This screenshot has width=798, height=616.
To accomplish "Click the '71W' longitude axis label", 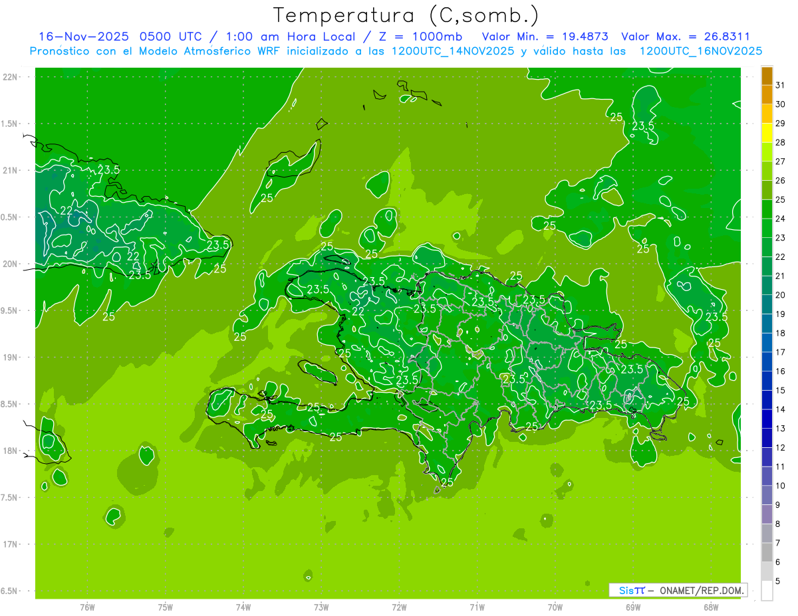I will pos(477,607).
